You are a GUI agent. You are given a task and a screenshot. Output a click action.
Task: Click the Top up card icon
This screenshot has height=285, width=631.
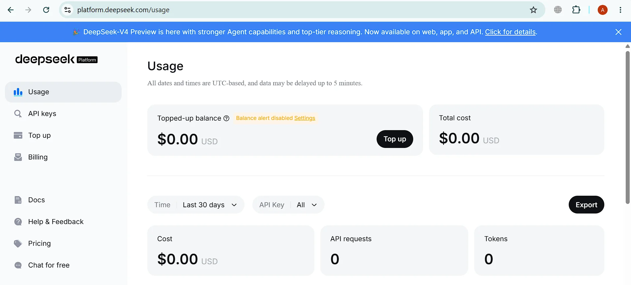tap(18, 135)
